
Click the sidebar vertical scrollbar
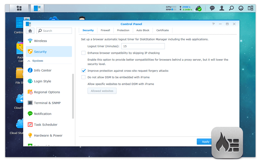(73, 96)
